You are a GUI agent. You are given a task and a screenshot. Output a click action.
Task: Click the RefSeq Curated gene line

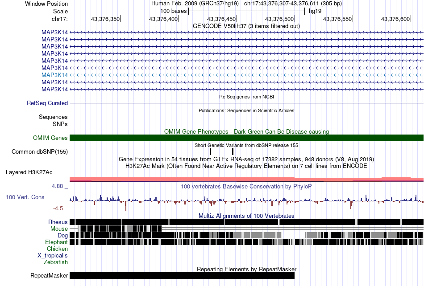(247, 103)
